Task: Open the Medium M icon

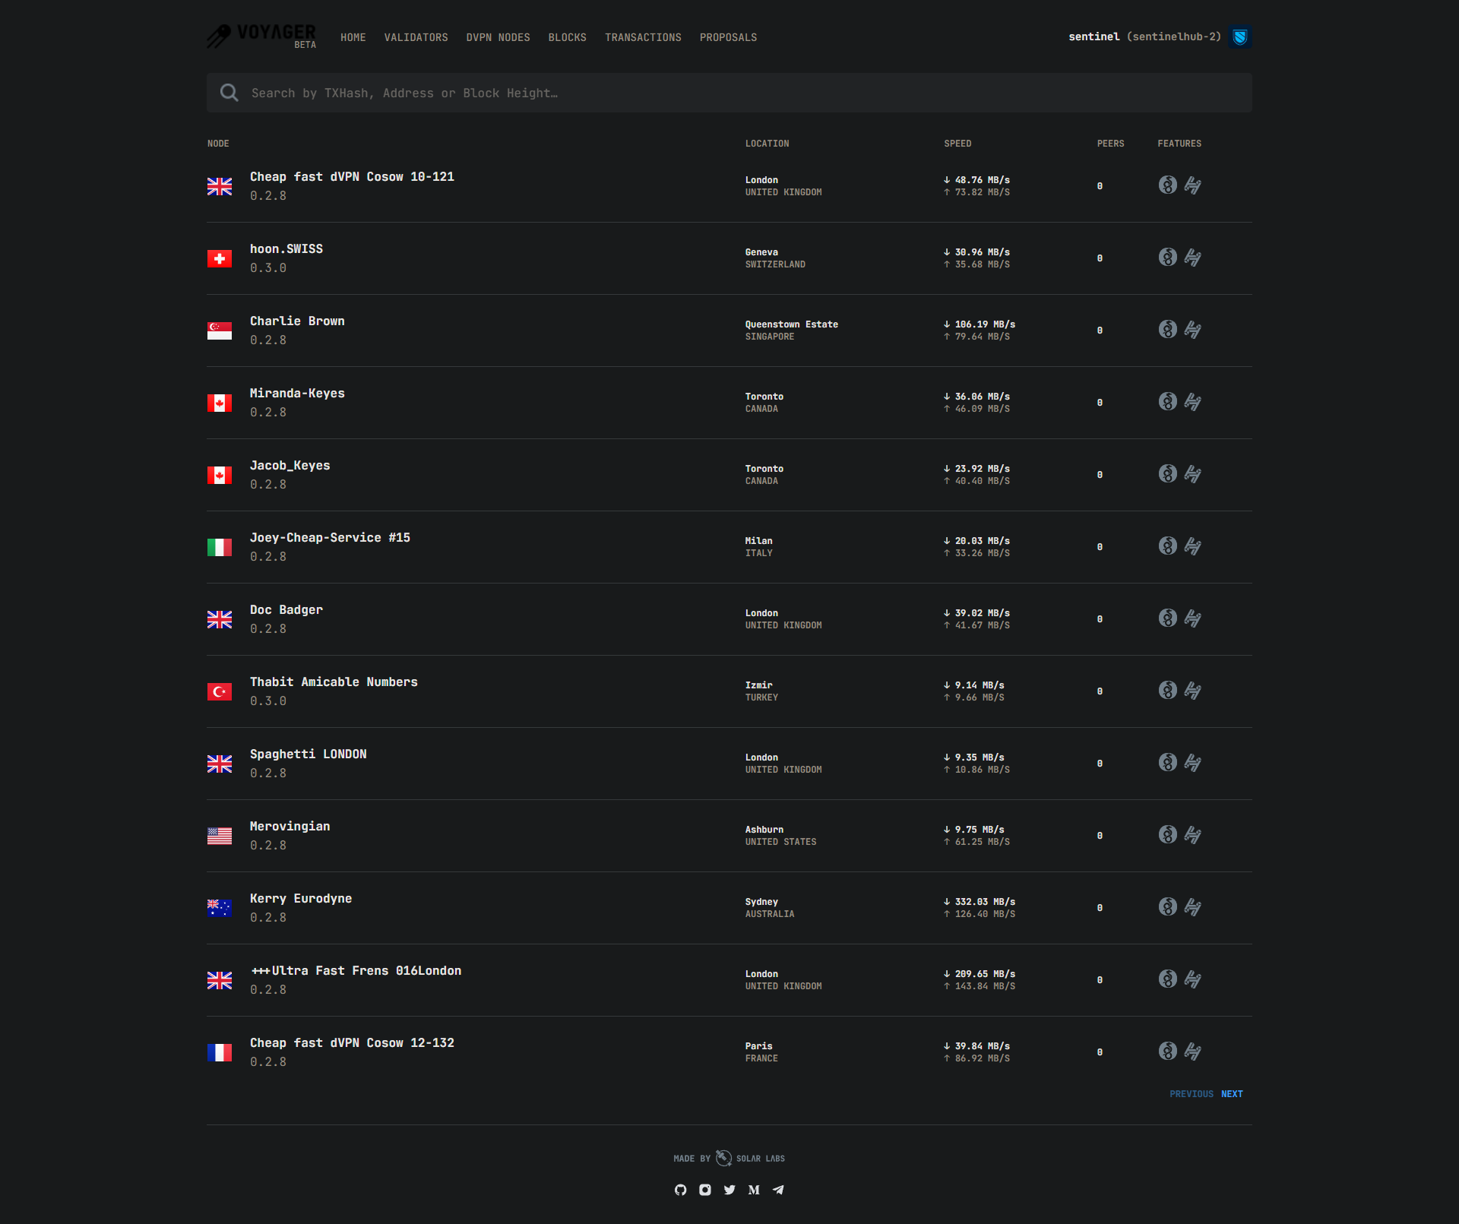Action: click(x=754, y=1190)
